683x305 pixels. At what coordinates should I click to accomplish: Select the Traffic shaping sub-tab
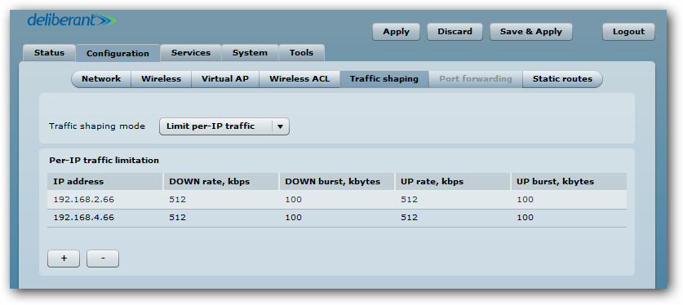pos(384,79)
